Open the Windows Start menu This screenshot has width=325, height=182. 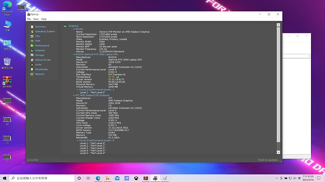[5, 178]
